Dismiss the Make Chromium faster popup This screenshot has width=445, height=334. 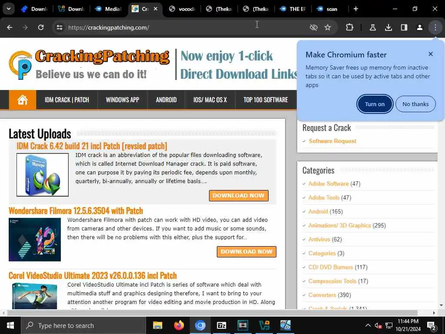point(431,54)
